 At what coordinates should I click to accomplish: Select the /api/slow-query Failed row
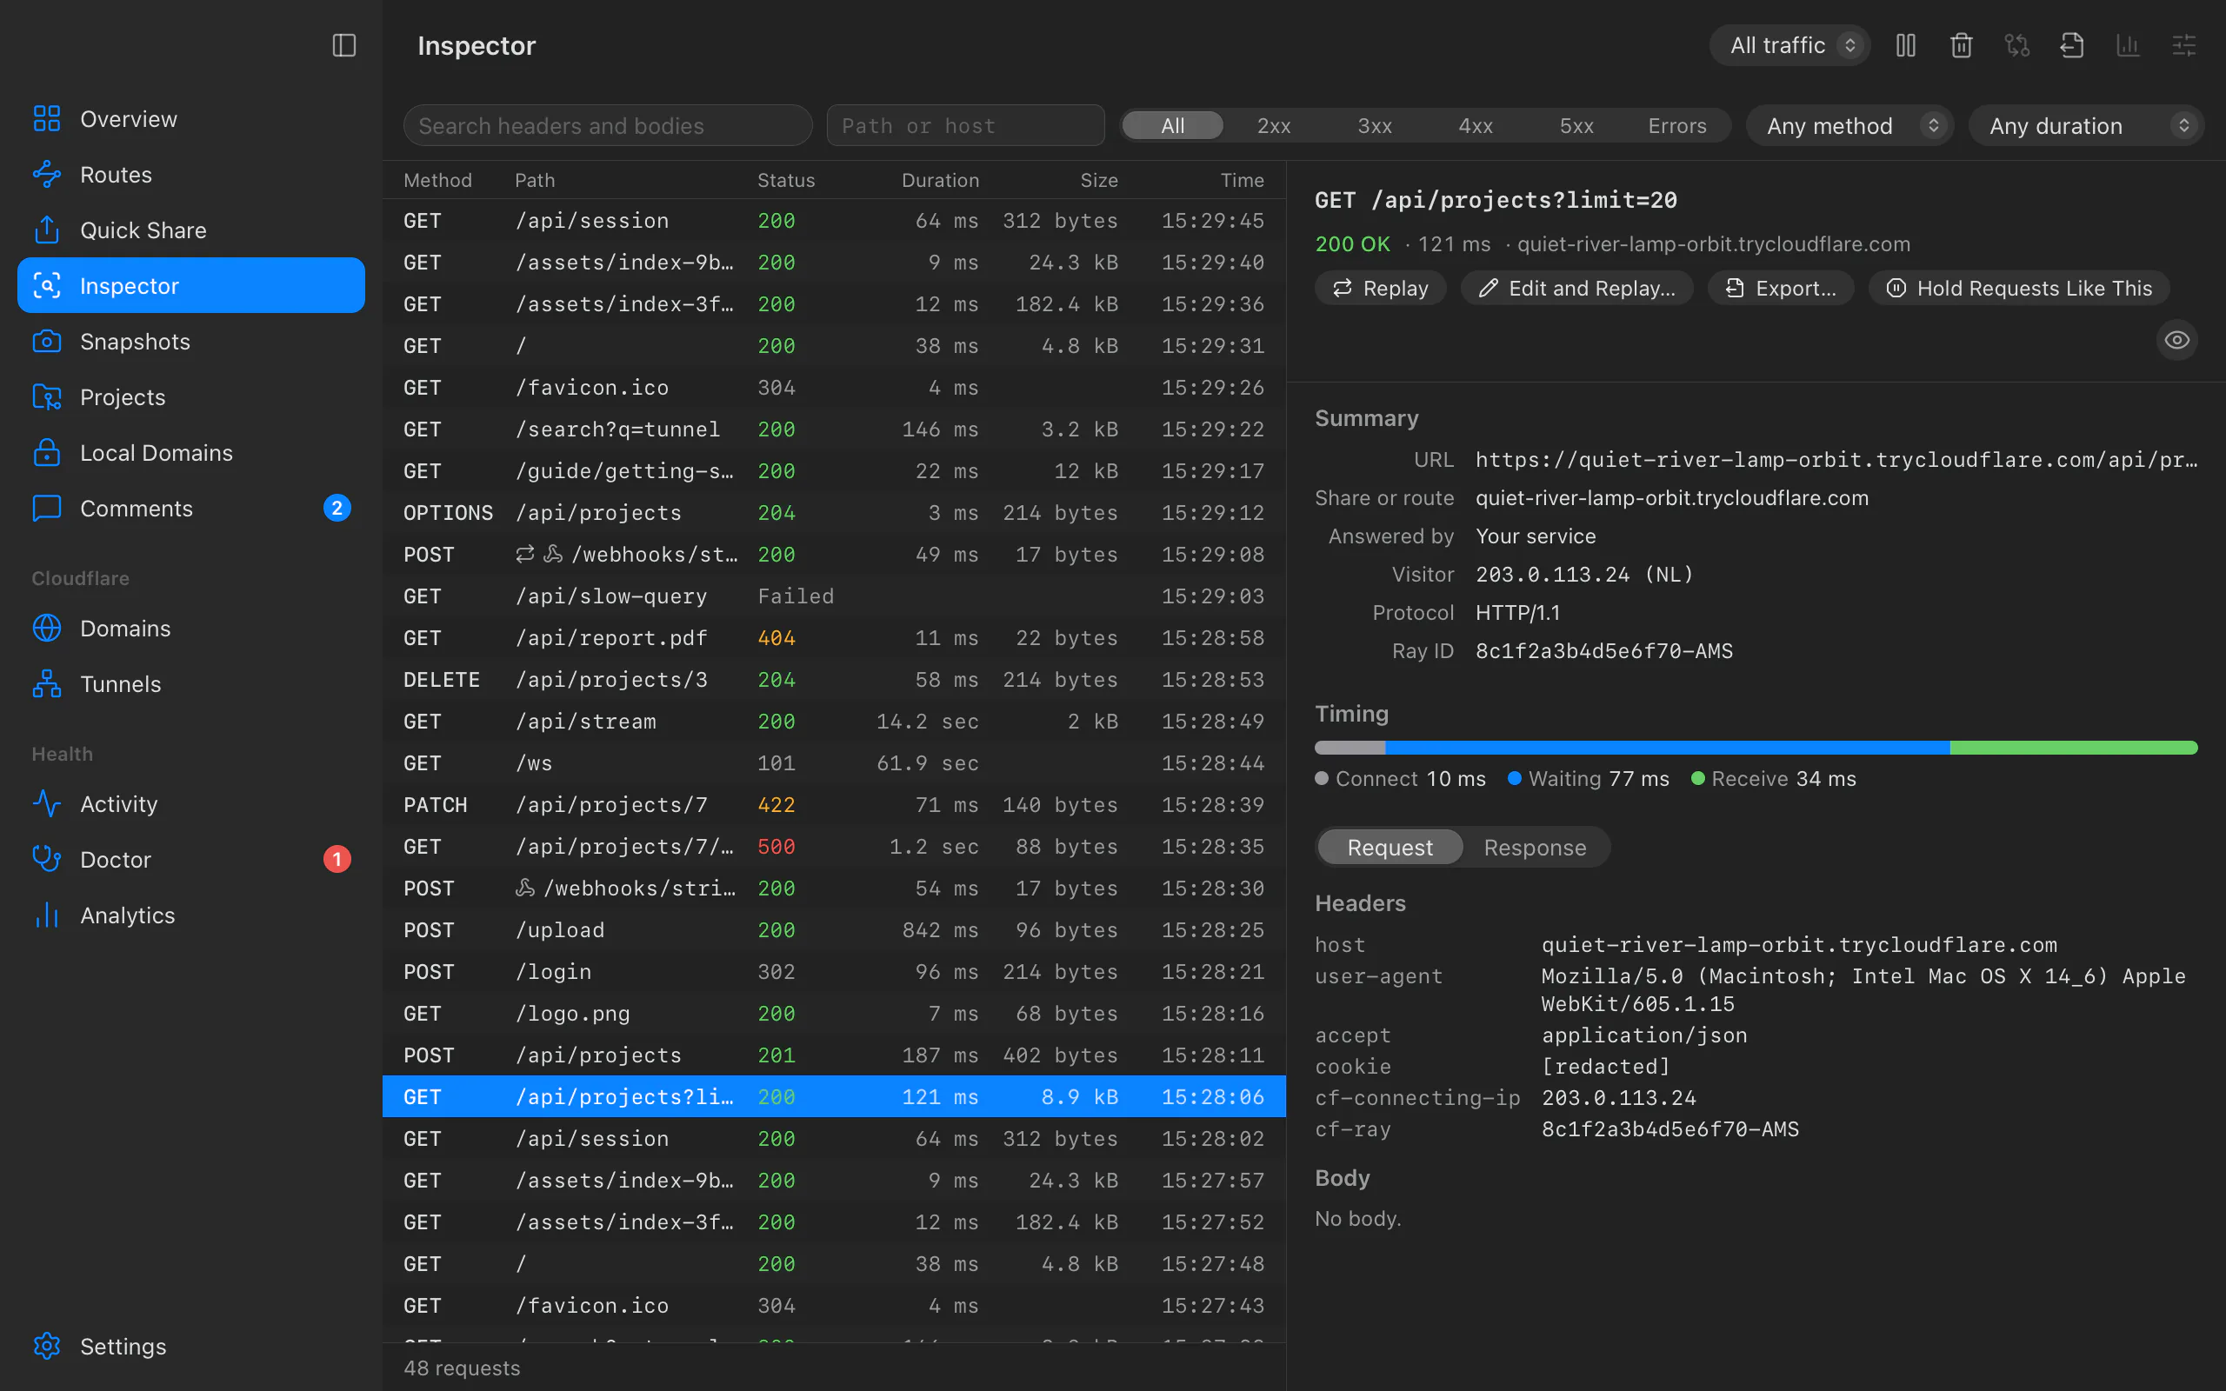[833, 596]
